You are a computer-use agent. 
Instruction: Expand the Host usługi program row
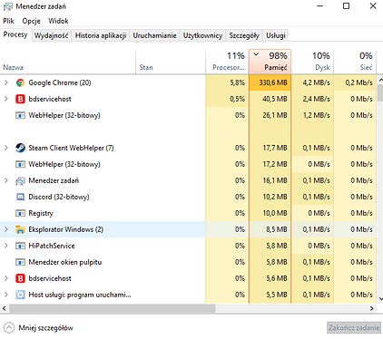click(6, 295)
